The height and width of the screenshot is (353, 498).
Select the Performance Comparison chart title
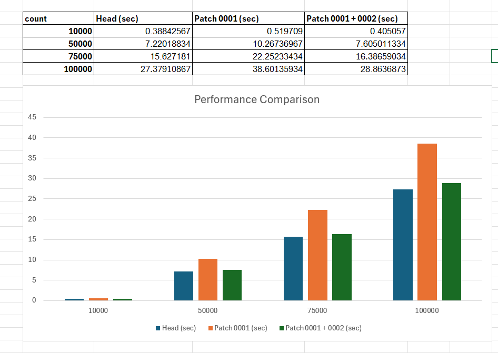point(257,99)
